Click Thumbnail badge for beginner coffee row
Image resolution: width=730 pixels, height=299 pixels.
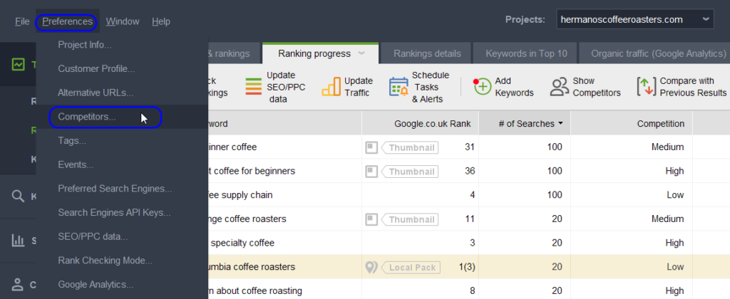(409, 147)
